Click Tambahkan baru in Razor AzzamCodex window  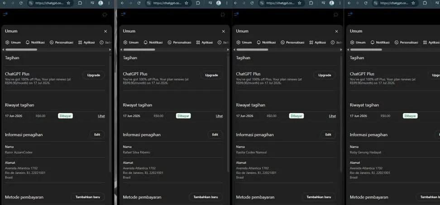tap(88, 197)
